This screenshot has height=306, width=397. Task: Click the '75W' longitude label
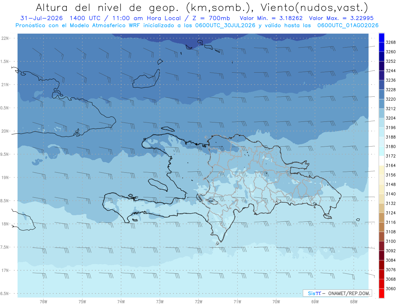click(x=82, y=302)
